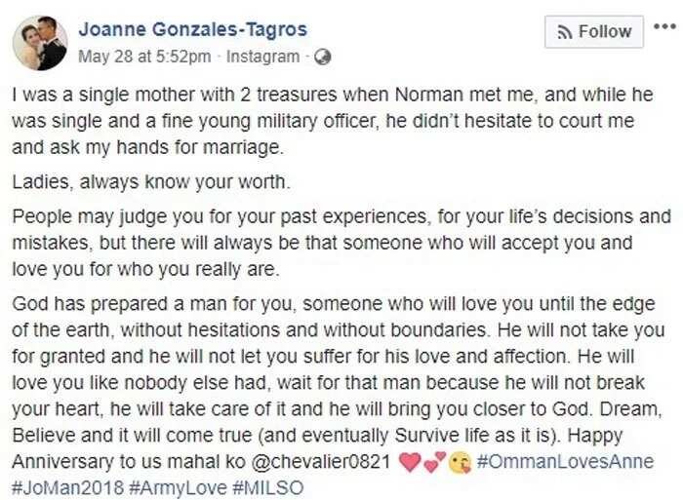
Task: Open the #OmmanLovesAnne hashtag
Action: coord(565,461)
